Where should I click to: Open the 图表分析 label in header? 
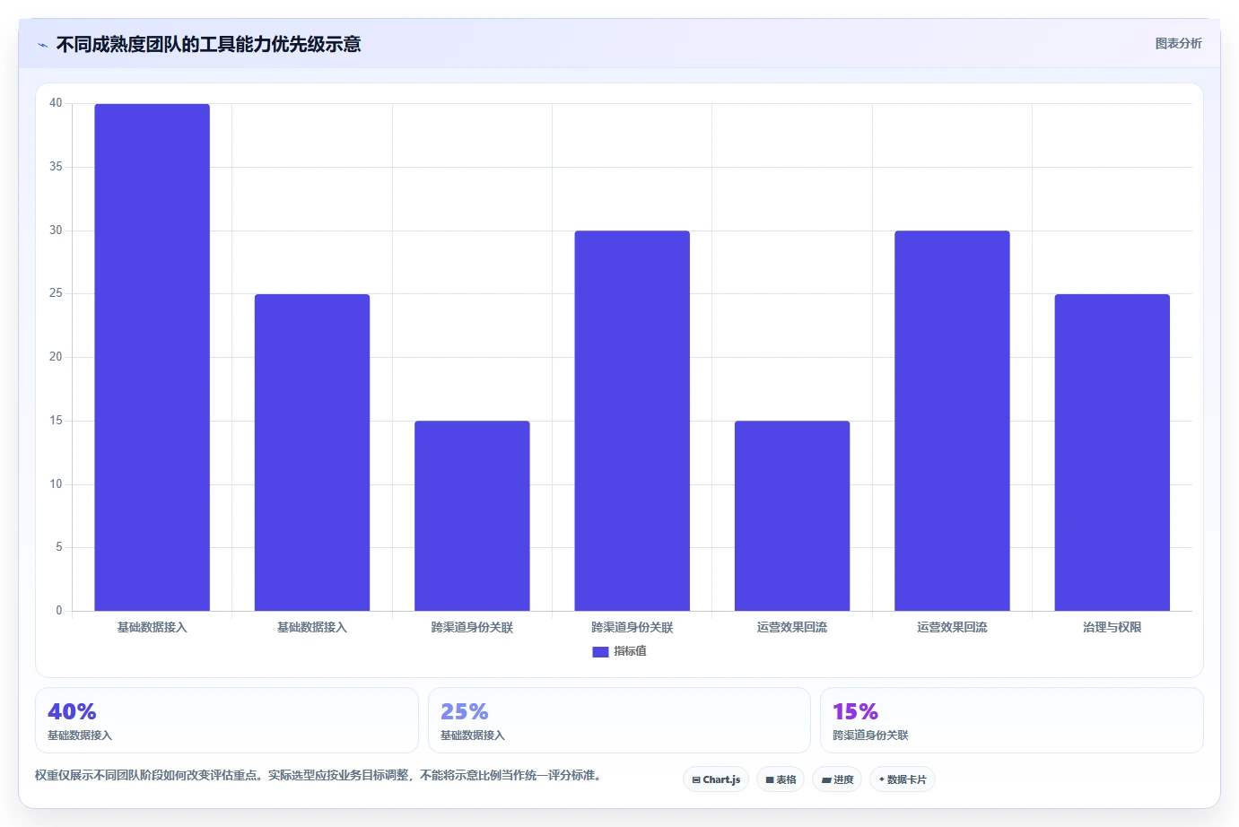(1178, 43)
